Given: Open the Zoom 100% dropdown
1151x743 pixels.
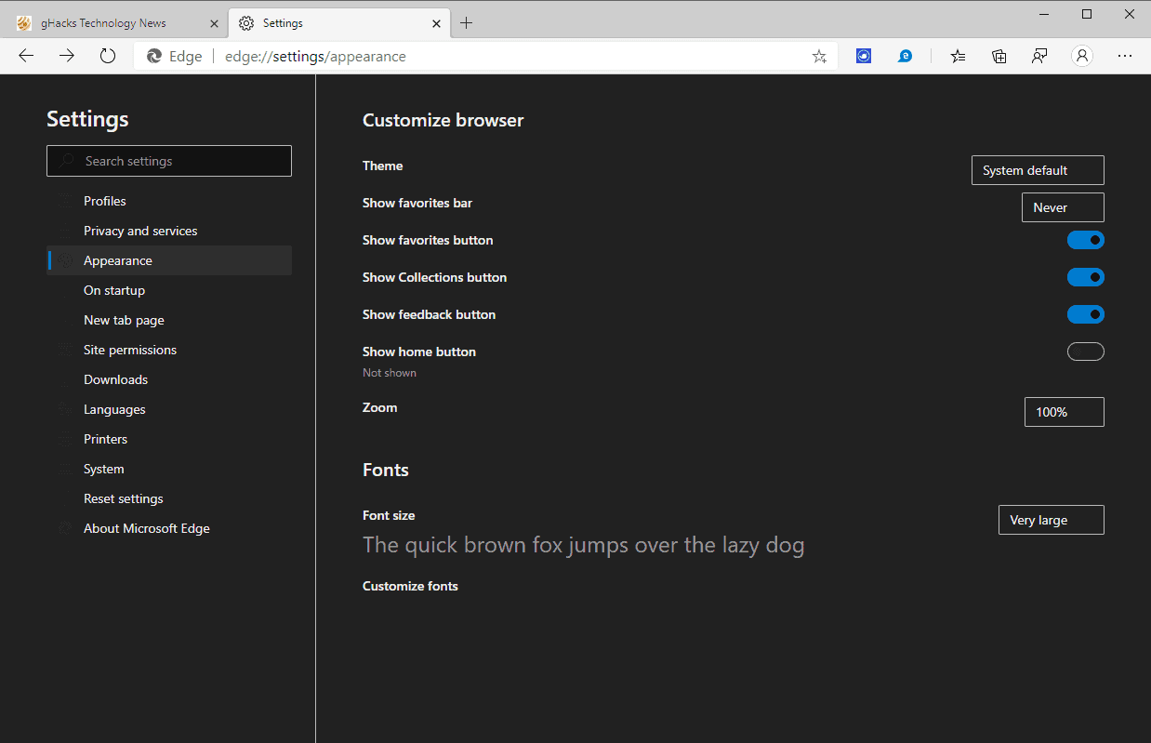Looking at the screenshot, I should (x=1065, y=412).
